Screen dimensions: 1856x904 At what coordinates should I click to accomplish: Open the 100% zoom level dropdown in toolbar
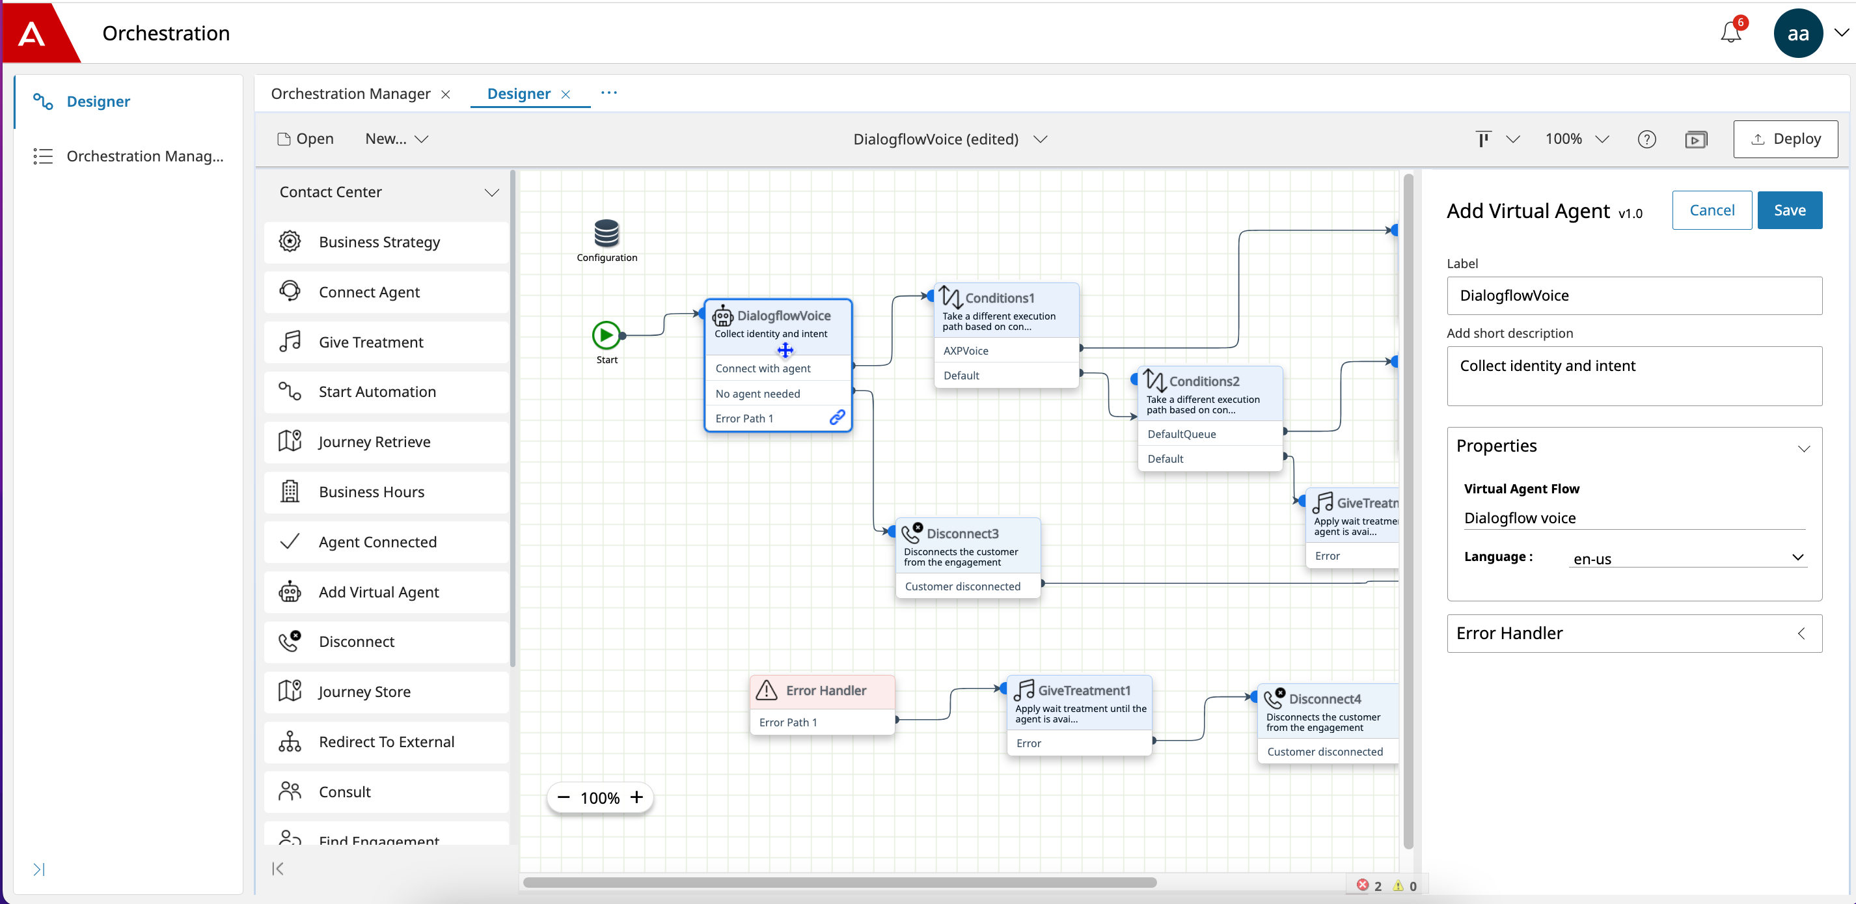(1576, 139)
